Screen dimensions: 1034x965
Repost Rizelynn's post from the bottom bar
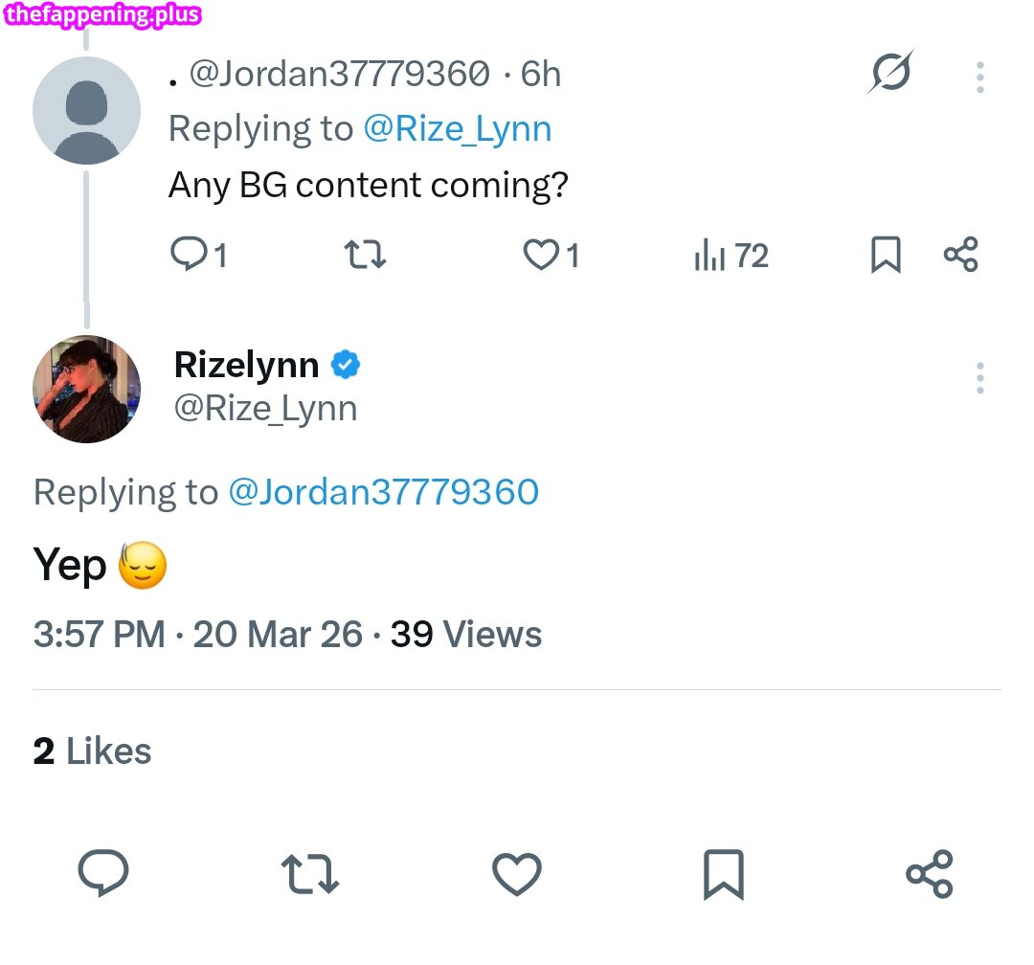309,874
